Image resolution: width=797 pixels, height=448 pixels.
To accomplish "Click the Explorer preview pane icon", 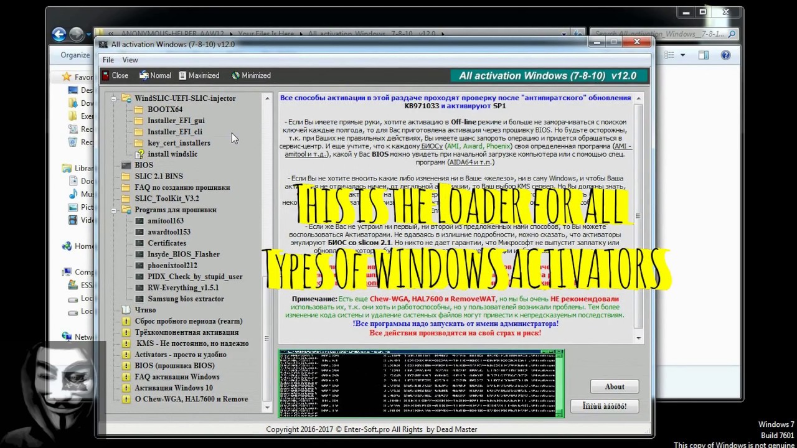I will point(704,55).
